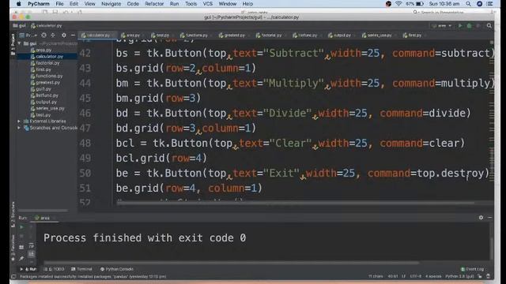The image size is (506, 284).
Task: Switch to the factorial.py editor tab
Action: pos(270,35)
